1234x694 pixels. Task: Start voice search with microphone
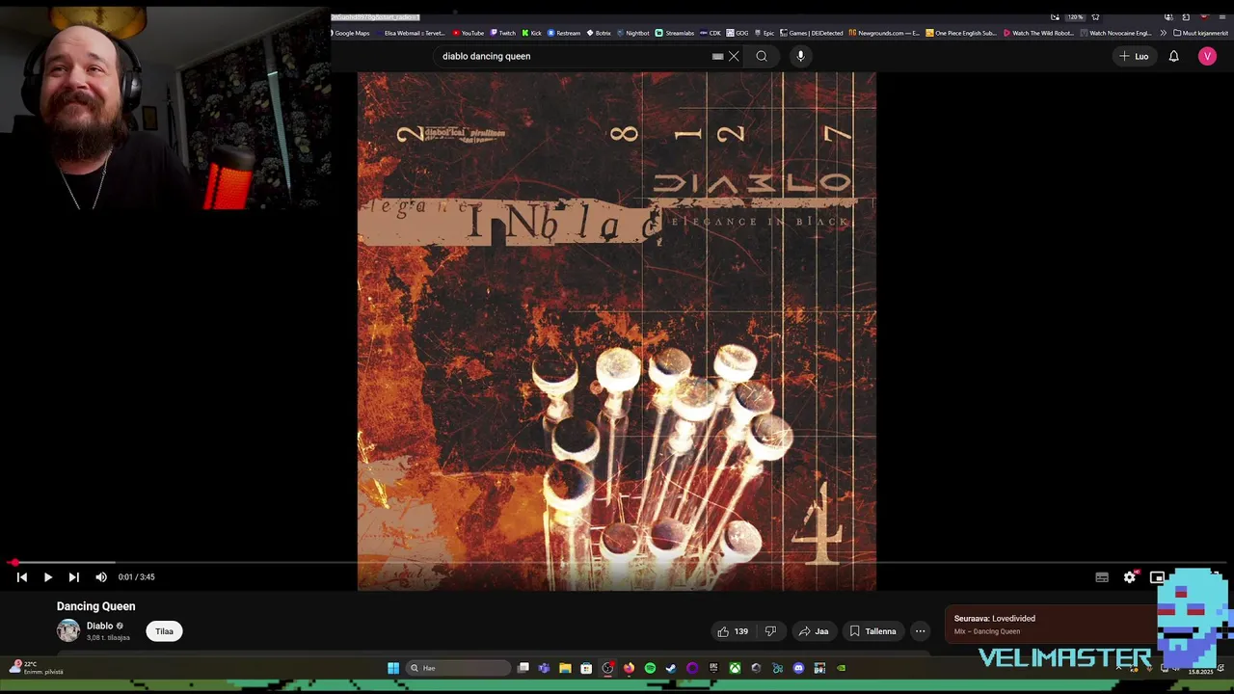(800, 56)
